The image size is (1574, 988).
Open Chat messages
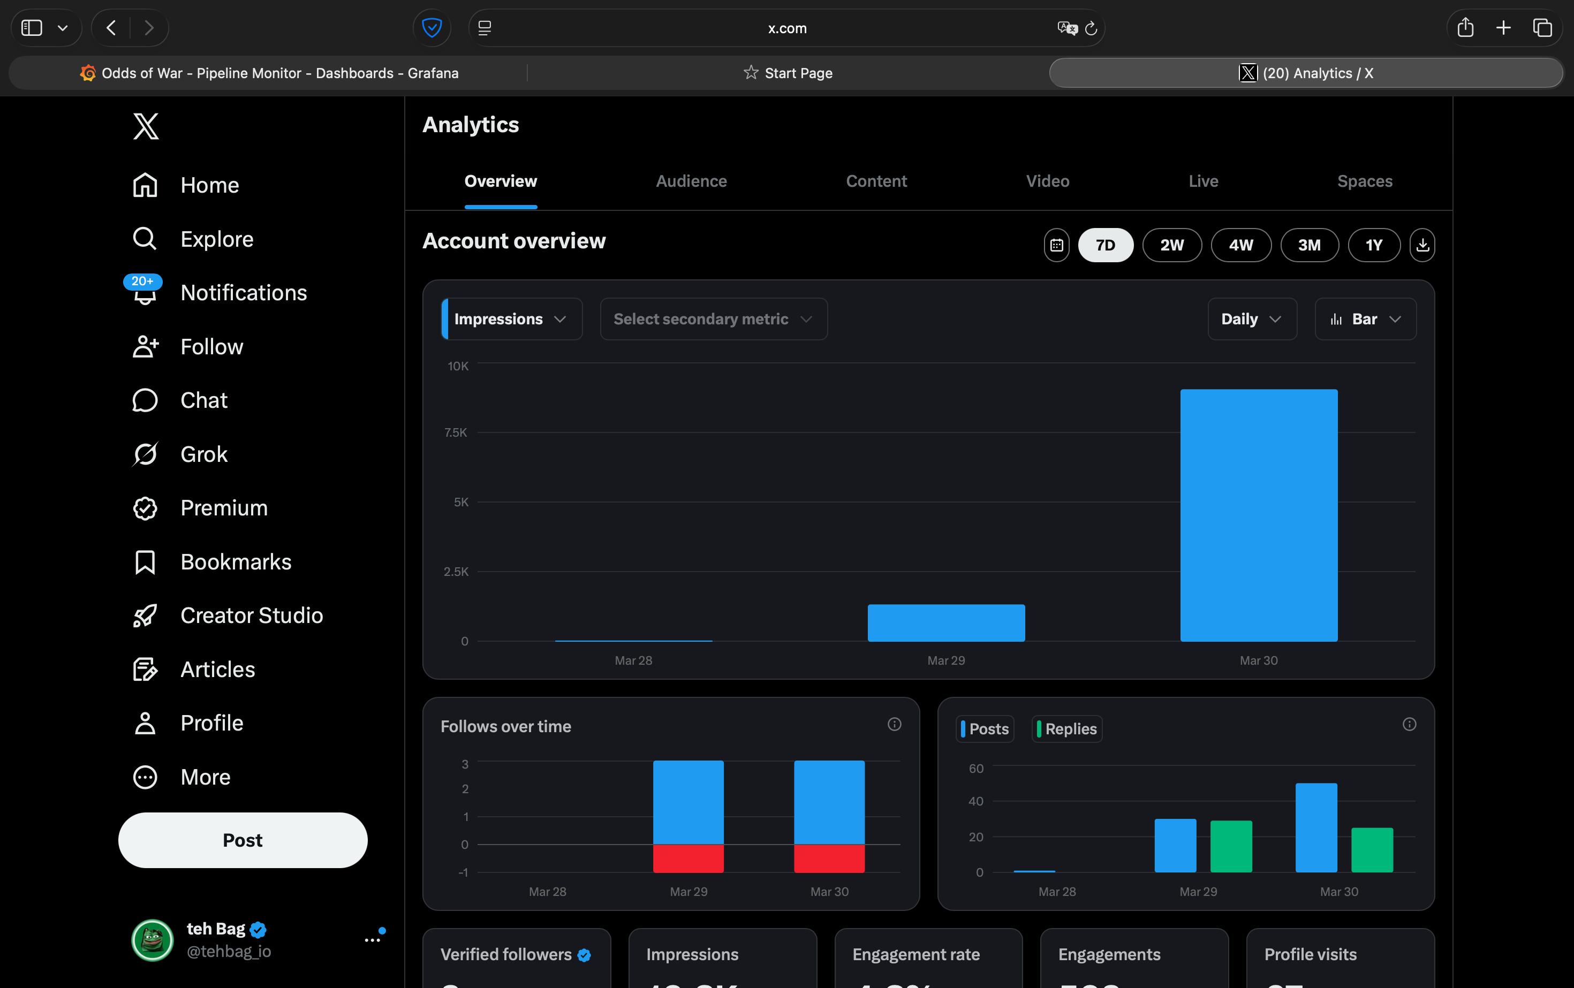click(x=180, y=400)
